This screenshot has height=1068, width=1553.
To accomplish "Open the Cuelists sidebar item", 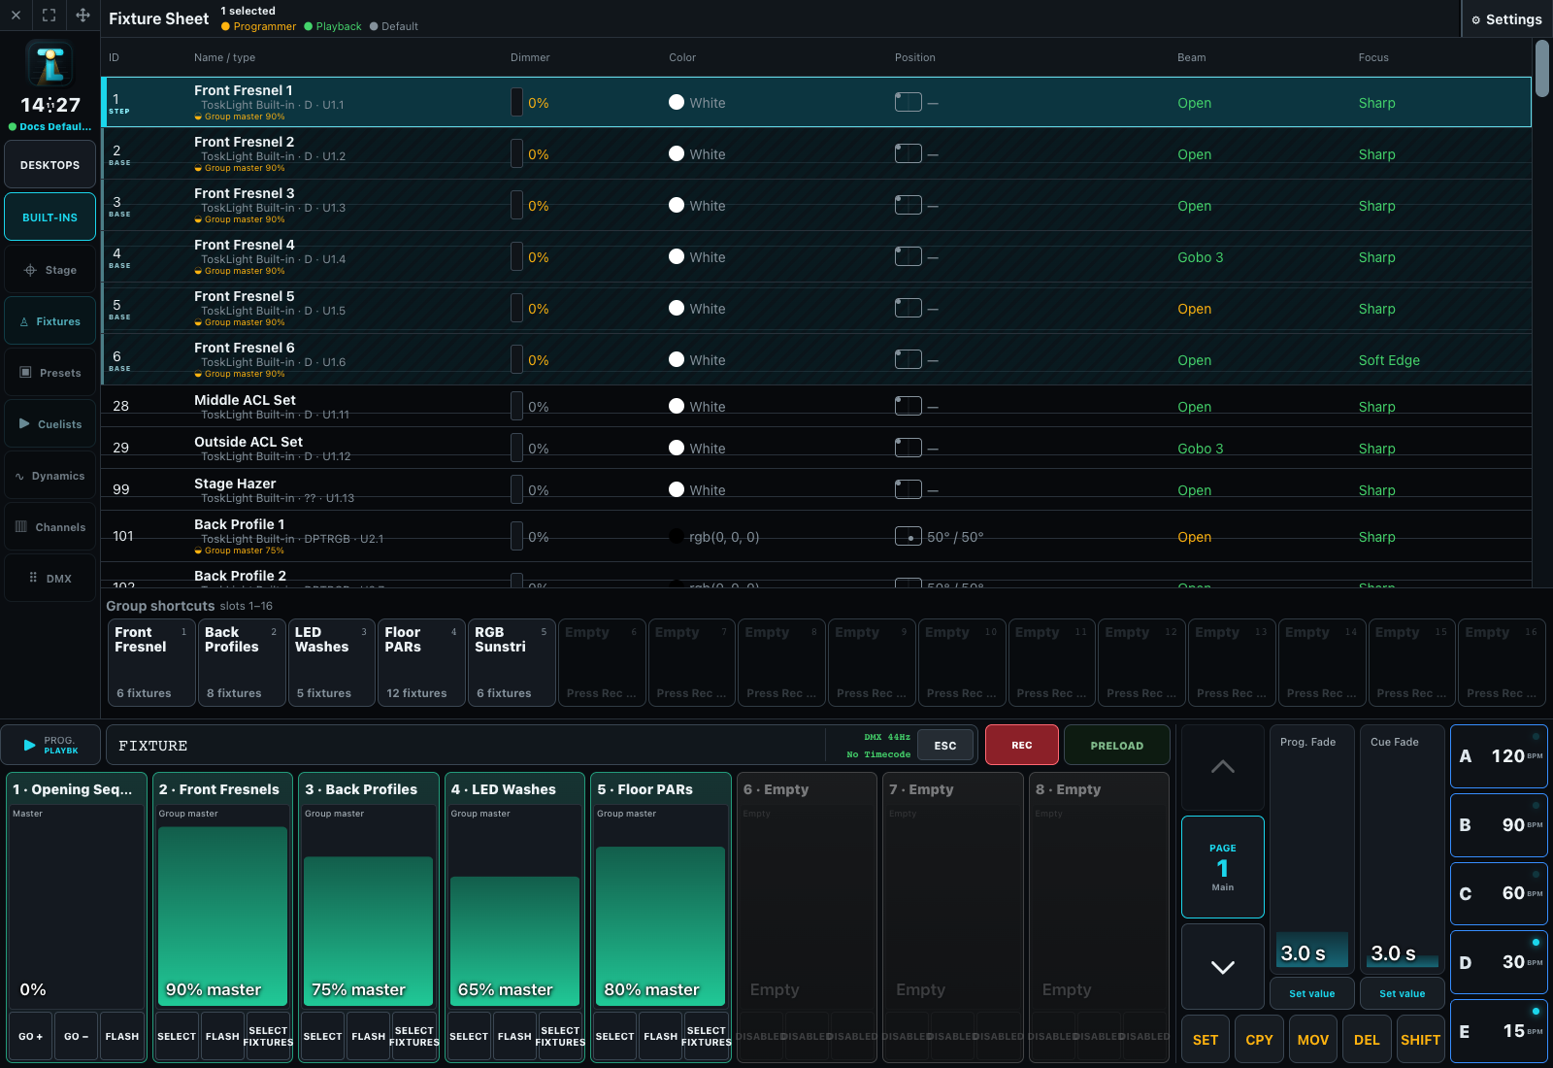I will tap(50, 424).
